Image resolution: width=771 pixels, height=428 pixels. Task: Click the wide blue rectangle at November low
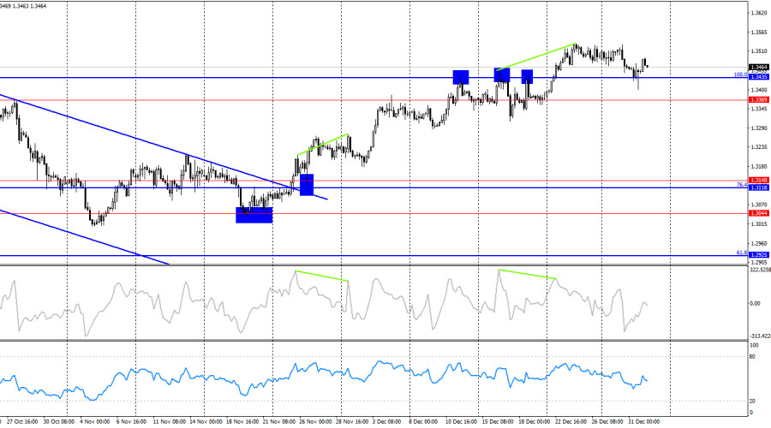point(254,215)
